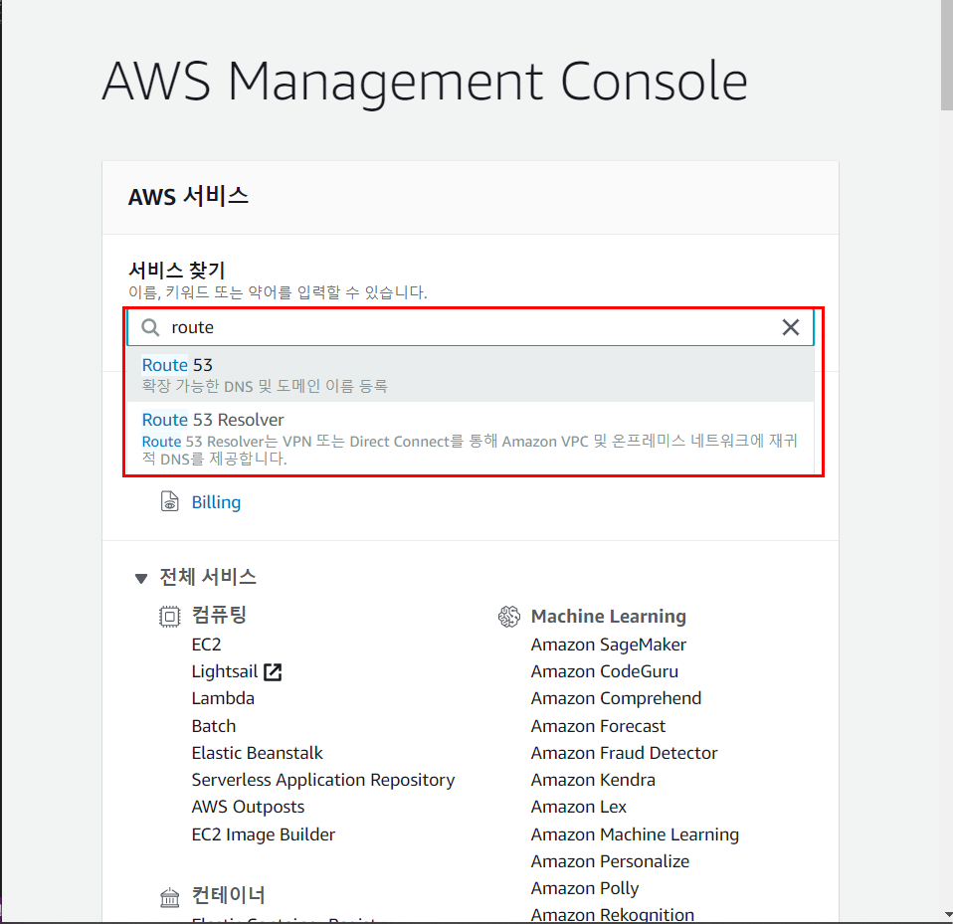Viewport: 953px width, 924px height.
Task: Open Lightsail service link
Action: coord(224,672)
